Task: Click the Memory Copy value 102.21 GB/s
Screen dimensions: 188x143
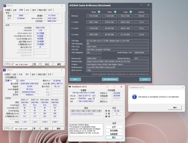Action: (x=125, y=16)
